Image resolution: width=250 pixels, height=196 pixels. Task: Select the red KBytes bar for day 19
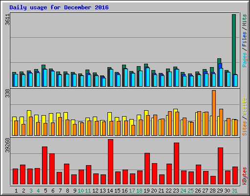147,169
